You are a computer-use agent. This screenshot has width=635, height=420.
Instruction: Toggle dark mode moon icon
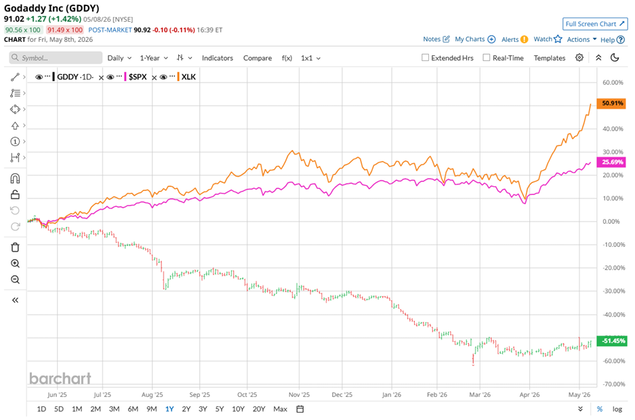(x=615, y=57)
